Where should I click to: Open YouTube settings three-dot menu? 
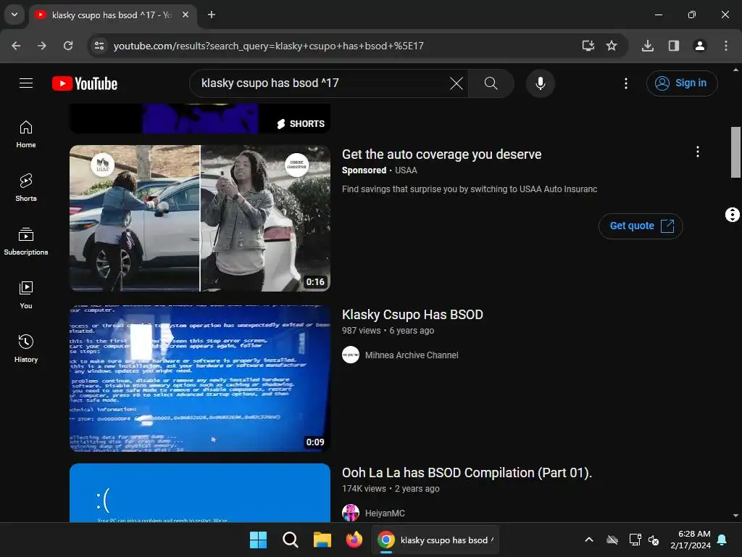pos(625,83)
